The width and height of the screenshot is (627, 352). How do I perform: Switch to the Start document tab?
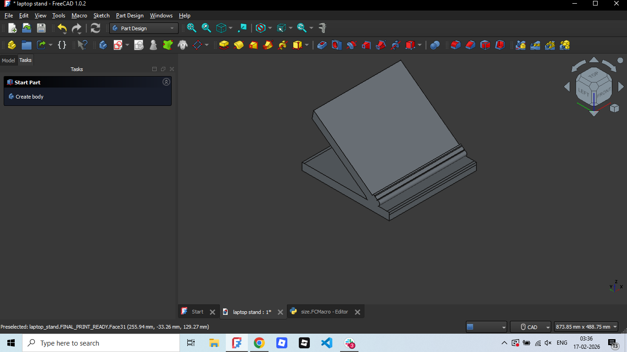197,312
